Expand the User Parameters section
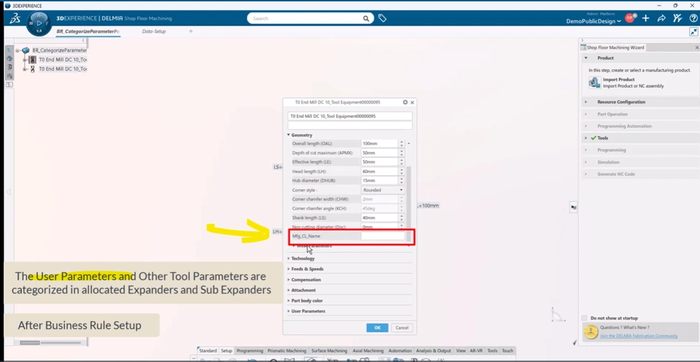This screenshot has height=362, width=700. [x=289, y=311]
